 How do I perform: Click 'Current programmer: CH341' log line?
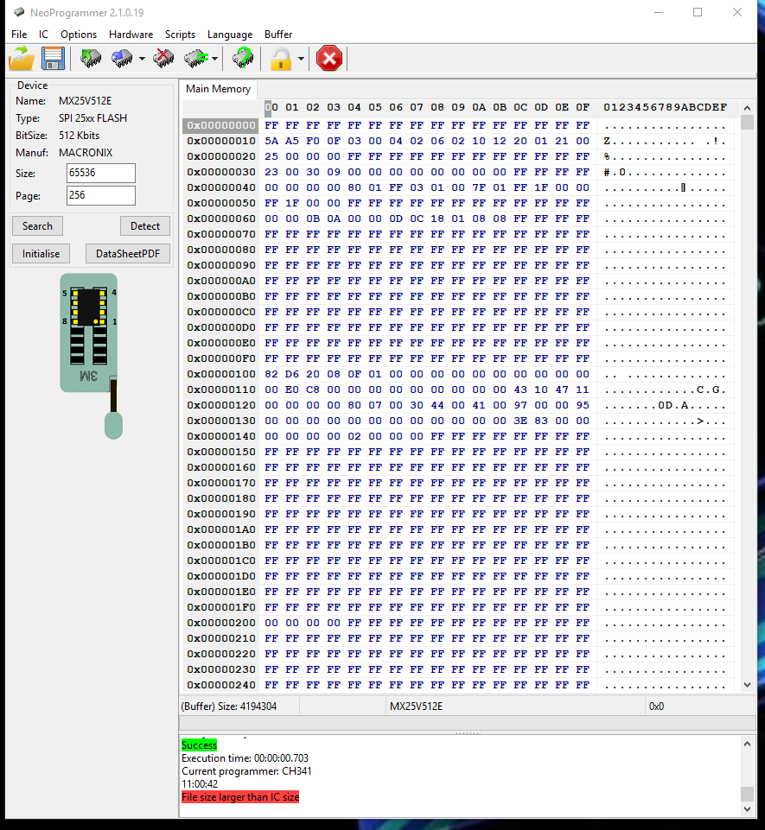tap(246, 770)
